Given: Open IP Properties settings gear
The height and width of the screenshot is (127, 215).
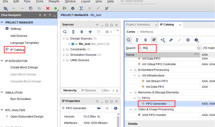Looking at the screenshot, I should coord(116,108).
